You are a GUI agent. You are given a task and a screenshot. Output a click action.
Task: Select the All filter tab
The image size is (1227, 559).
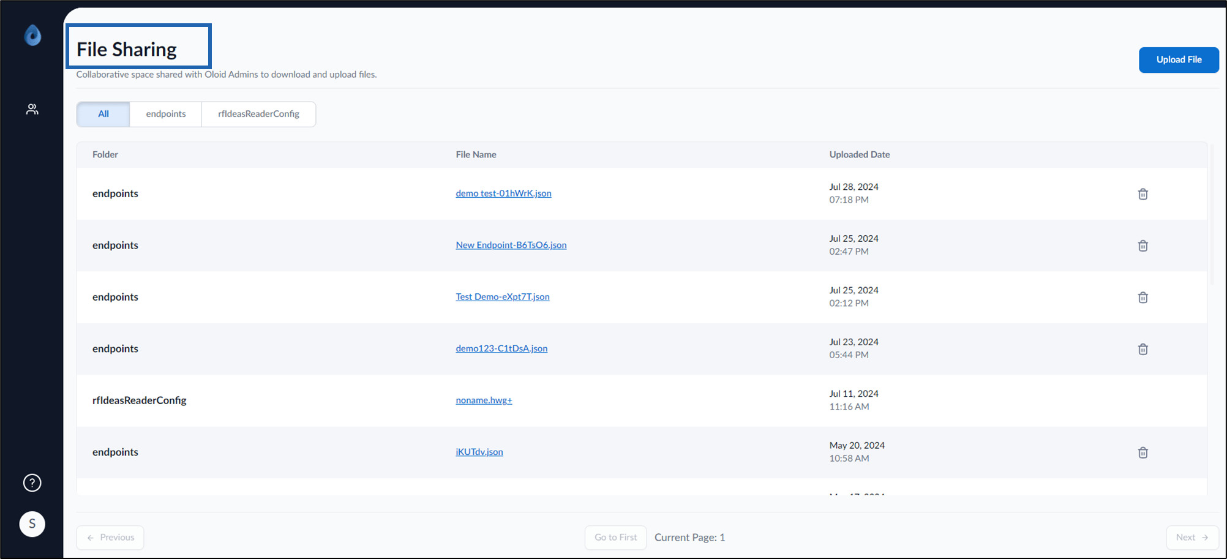(x=103, y=114)
